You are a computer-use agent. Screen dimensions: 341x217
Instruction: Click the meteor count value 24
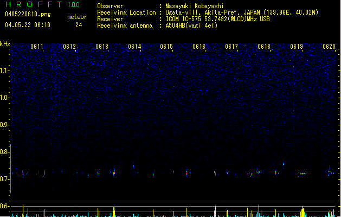tap(79, 25)
